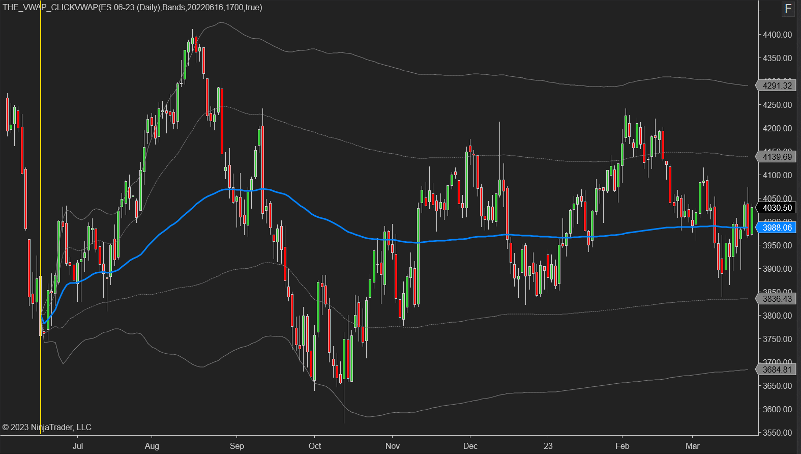Viewport: 801px width, 454px height.
Task: Click the F button in the top-right corner
Action: (788, 9)
